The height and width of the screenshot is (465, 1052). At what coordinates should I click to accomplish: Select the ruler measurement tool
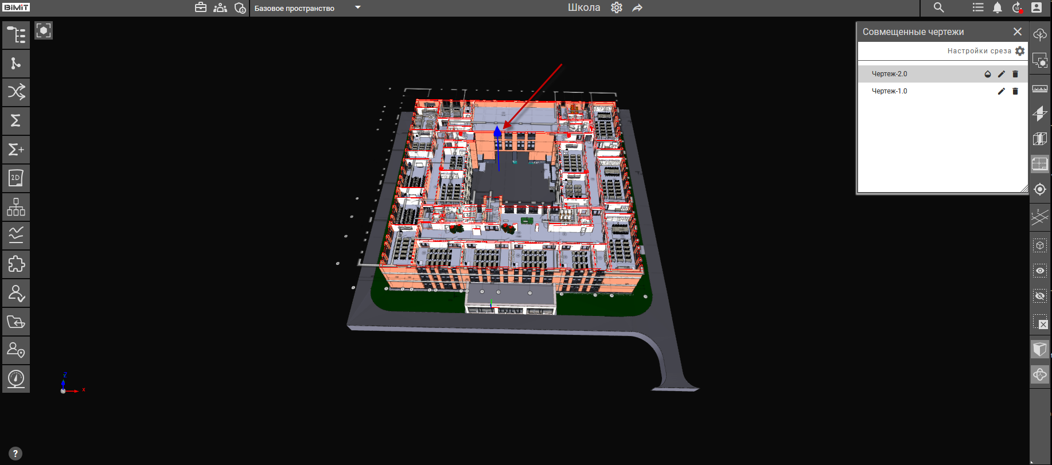pos(1039,89)
